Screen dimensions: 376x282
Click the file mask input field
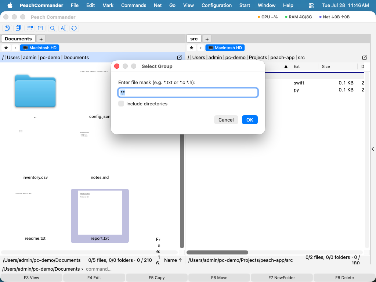coord(188,93)
